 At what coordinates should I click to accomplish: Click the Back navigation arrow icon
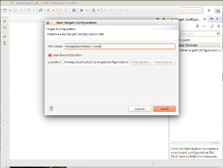pos(111,10)
